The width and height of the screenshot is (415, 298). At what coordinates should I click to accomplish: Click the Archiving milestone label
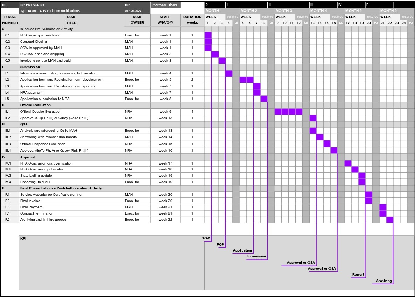click(383, 281)
